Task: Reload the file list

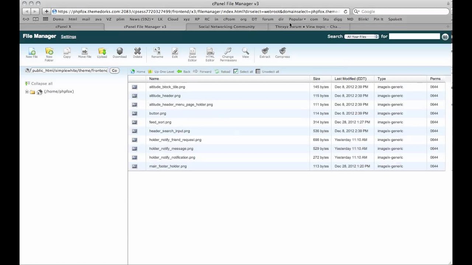Action: click(x=222, y=71)
